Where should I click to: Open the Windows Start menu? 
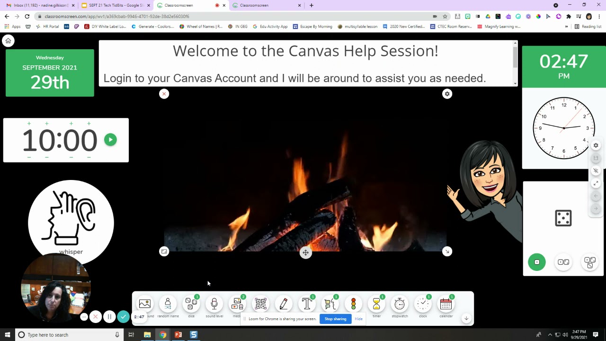[7, 335]
